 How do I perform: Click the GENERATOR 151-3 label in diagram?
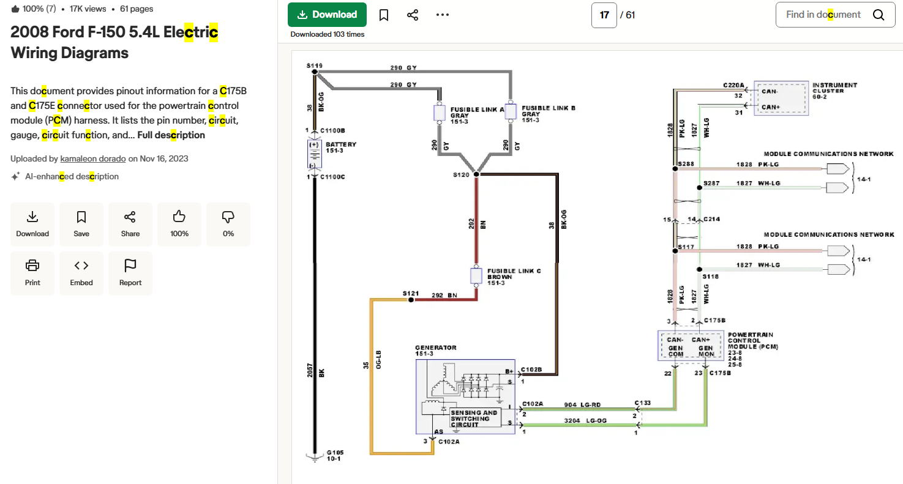[436, 350]
